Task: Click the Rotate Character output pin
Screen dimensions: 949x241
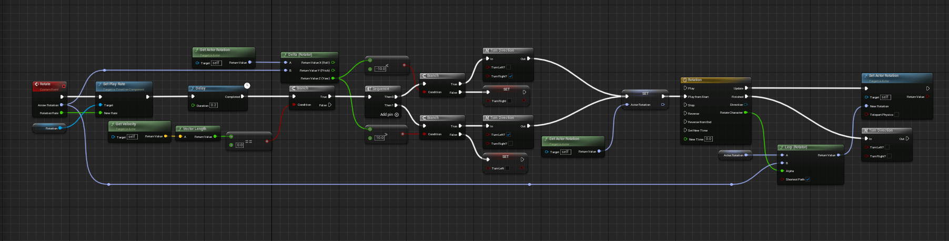Action: point(745,113)
